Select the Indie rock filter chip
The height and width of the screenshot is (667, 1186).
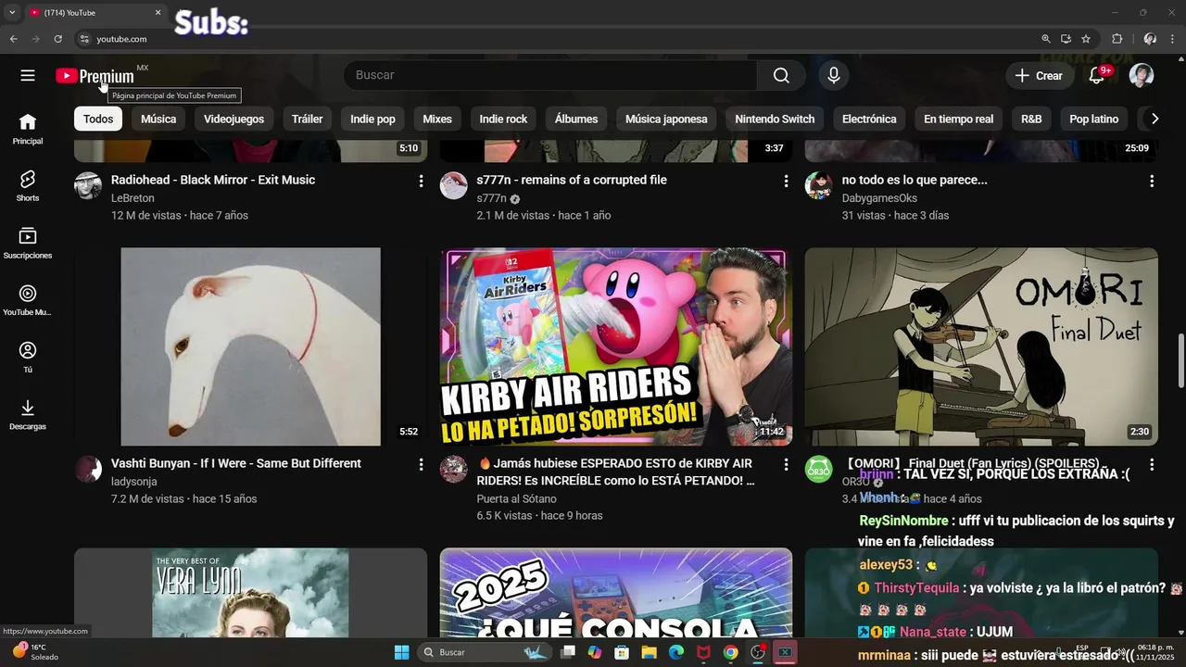point(503,119)
